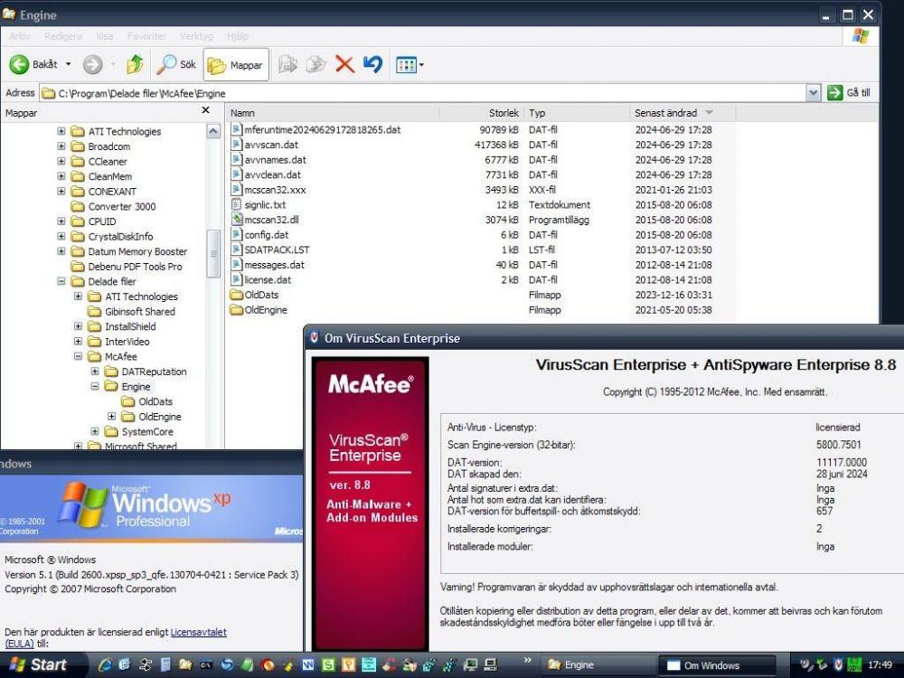Image resolution: width=904 pixels, height=678 pixels.
Task: Toggle the Mappar folders pane button
Action: 235,65
